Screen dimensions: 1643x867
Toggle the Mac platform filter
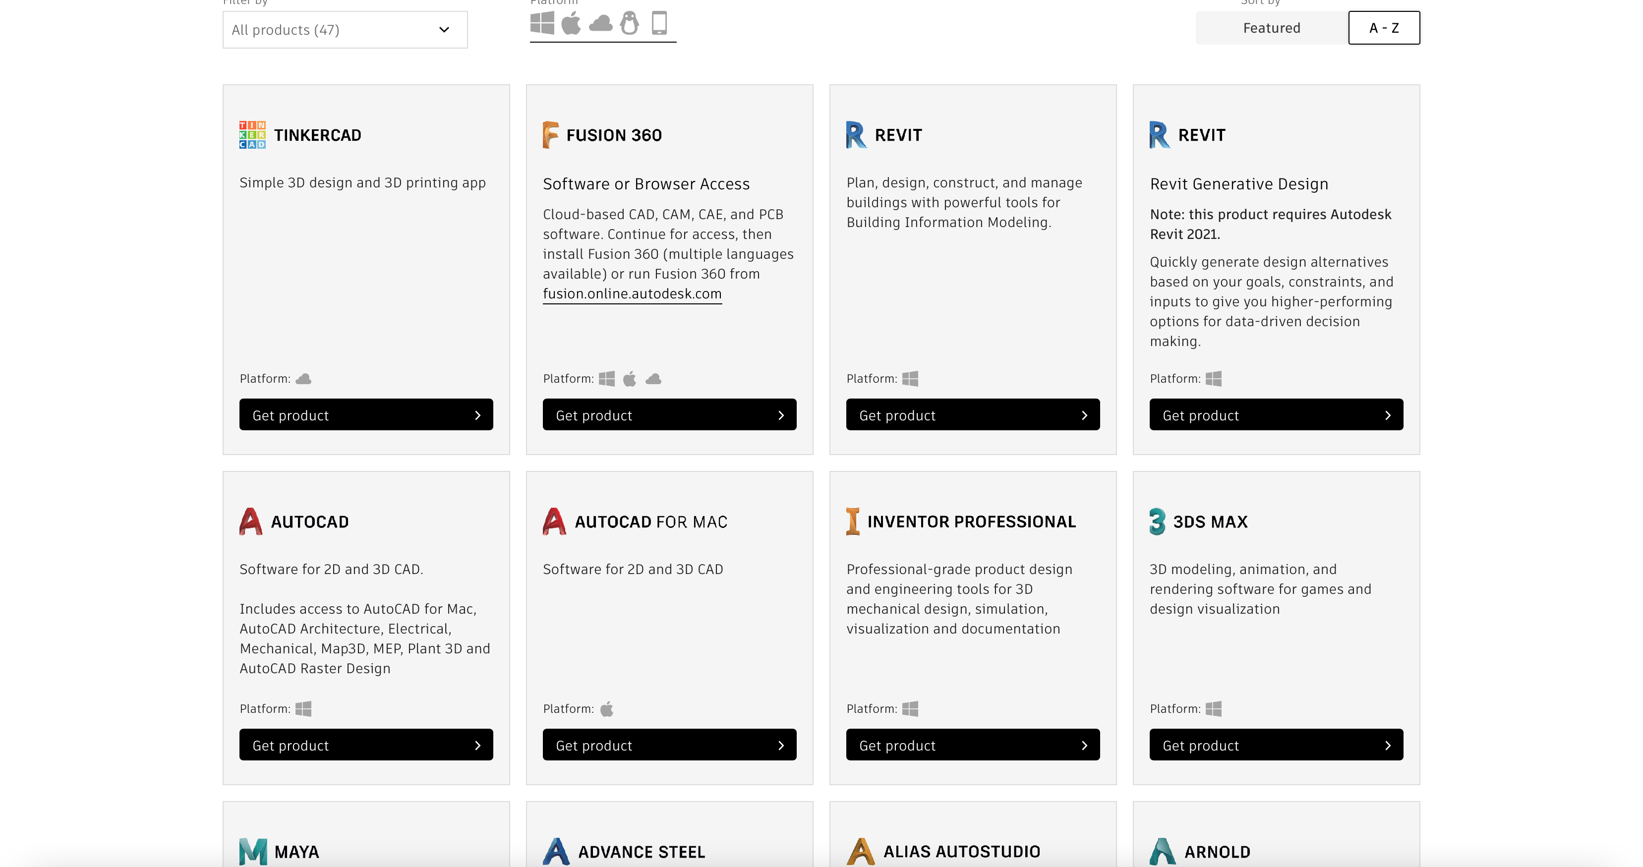coord(571,24)
